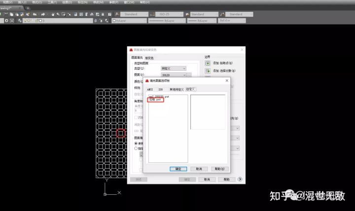Open the Tools (T) menu

click(52, 2)
